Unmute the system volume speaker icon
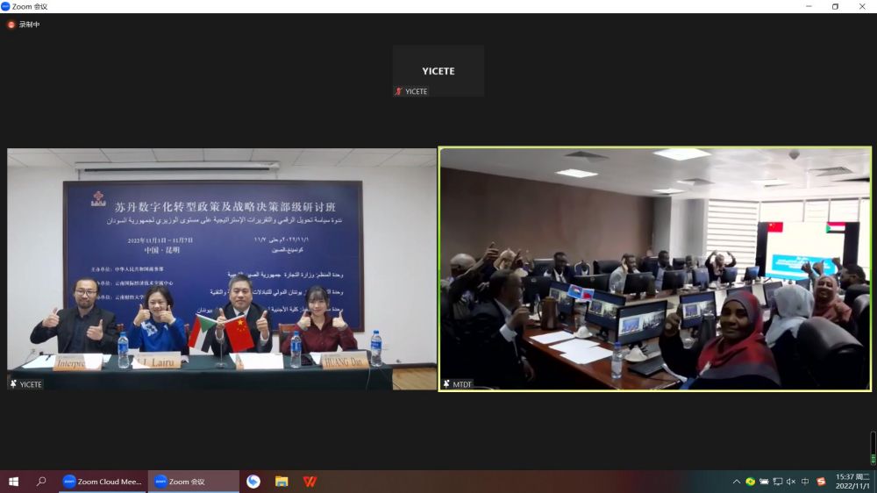Screen dimensions: 877x493 click(791, 482)
